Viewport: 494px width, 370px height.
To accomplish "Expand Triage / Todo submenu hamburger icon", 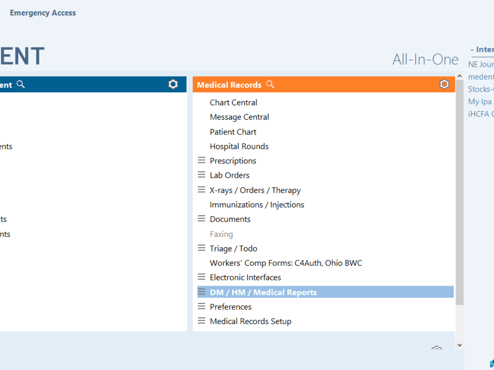I will (202, 248).
